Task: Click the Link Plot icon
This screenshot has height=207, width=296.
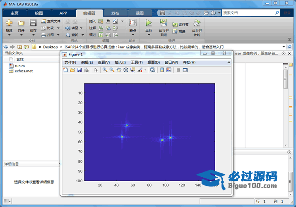Action: point(152,70)
